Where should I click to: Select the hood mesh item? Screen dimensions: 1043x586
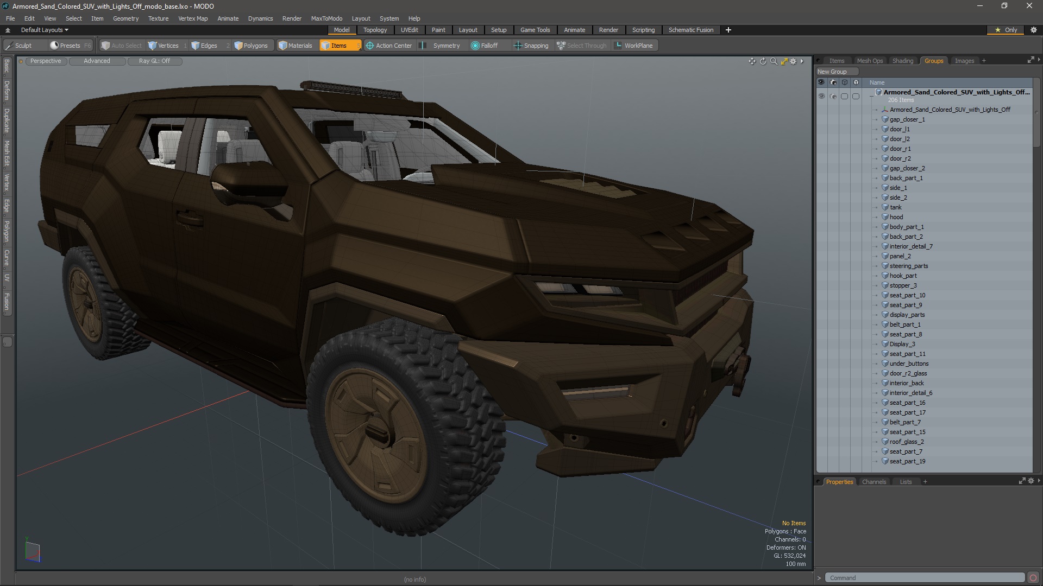896,217
